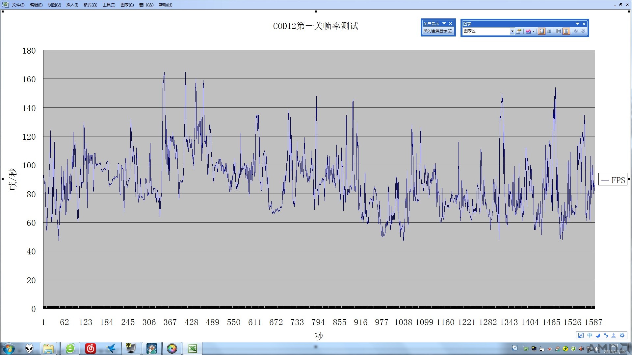
Task: Open the Fraps 99 monitor taskbar icon
Action: pos(131,348)
